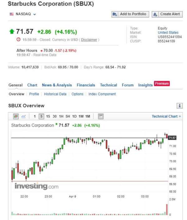Click the US flag icon beside NASDAQ
Viewport: 187px width, 220px height.
[x=12, y=14]
